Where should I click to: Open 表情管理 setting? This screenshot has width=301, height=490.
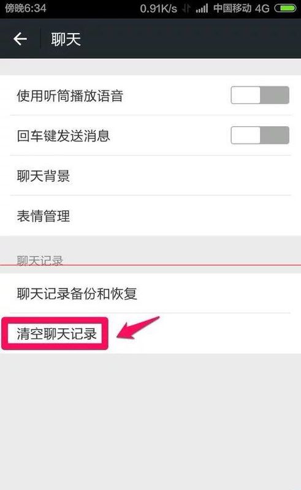151,216
